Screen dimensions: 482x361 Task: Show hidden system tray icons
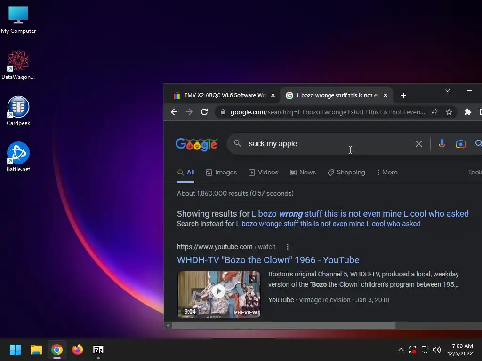(401, 350)
